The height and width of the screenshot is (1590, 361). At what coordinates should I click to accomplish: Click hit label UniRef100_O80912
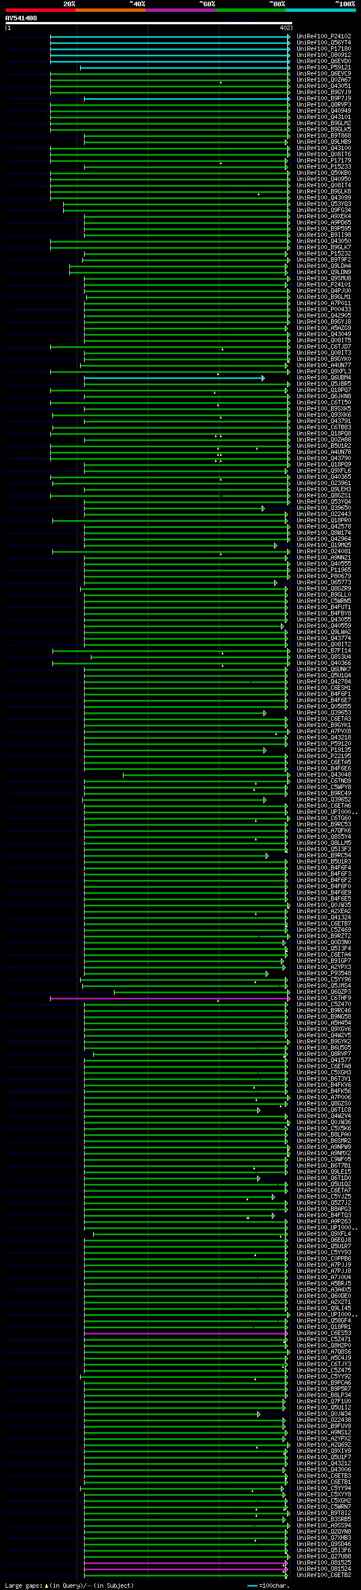324,55
